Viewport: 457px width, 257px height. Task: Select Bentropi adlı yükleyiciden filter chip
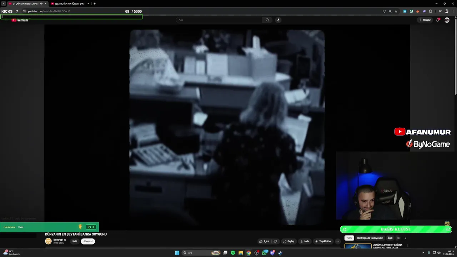tap(370, 238)
